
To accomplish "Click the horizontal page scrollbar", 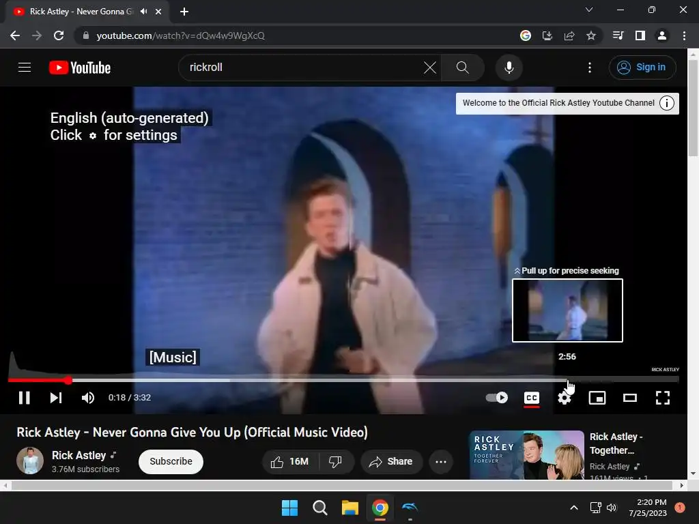I will 341,485.
